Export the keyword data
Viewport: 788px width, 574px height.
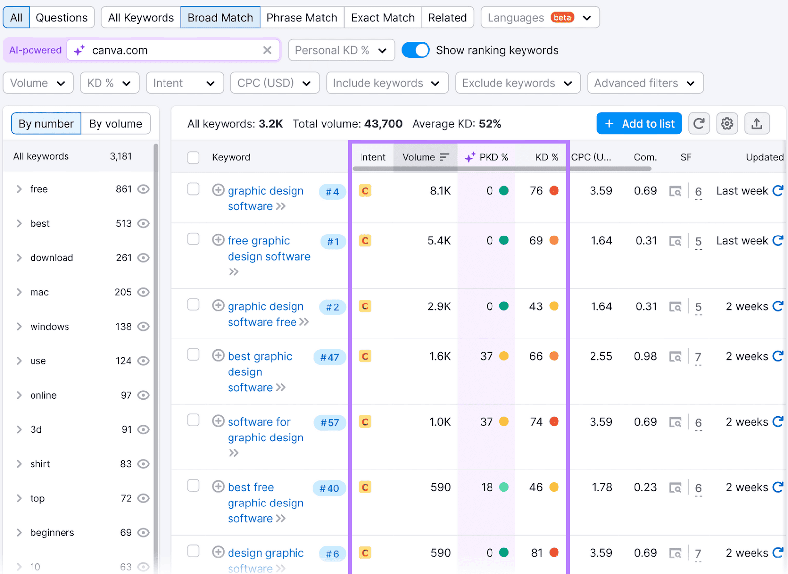click(757, 123)
